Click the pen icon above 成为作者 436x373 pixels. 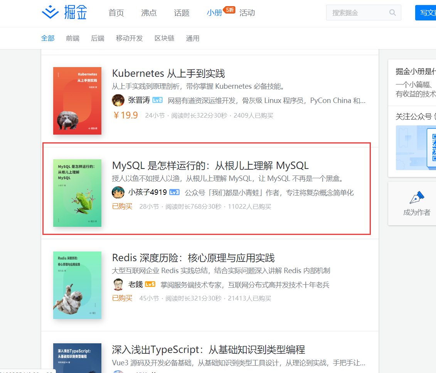[417, 197]
